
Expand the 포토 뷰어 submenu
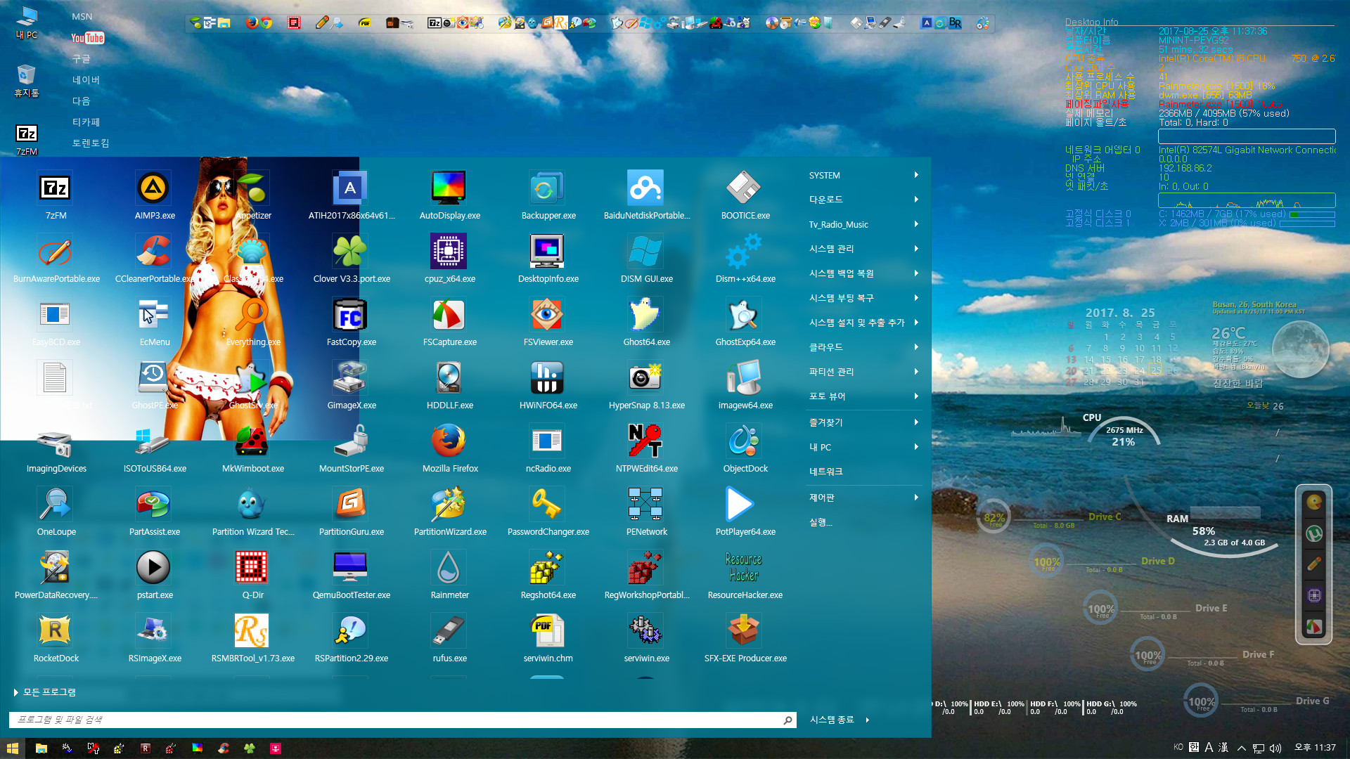point(863,396)
